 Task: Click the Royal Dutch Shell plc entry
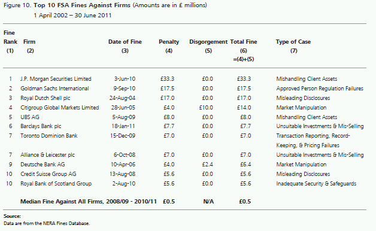pos(46,98)
